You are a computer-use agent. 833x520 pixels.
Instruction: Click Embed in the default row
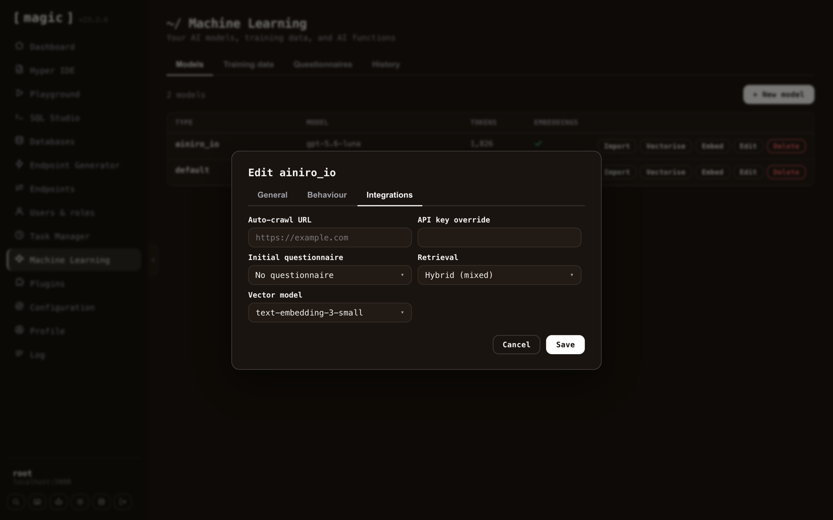712,172
